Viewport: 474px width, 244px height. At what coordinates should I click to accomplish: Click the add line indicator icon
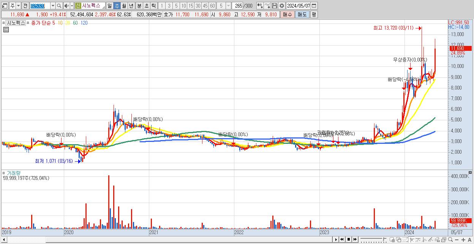[x=267, y=6]
